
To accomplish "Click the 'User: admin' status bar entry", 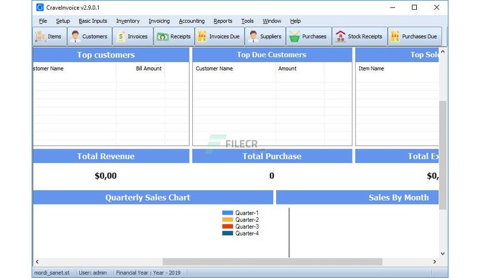I will (x=93, y=273).
